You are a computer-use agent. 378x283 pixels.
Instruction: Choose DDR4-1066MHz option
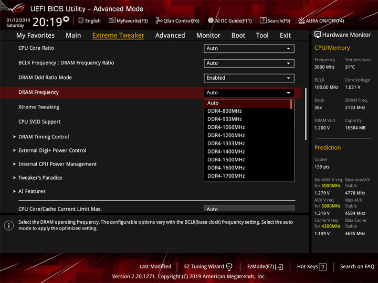(x=248, y=127)
